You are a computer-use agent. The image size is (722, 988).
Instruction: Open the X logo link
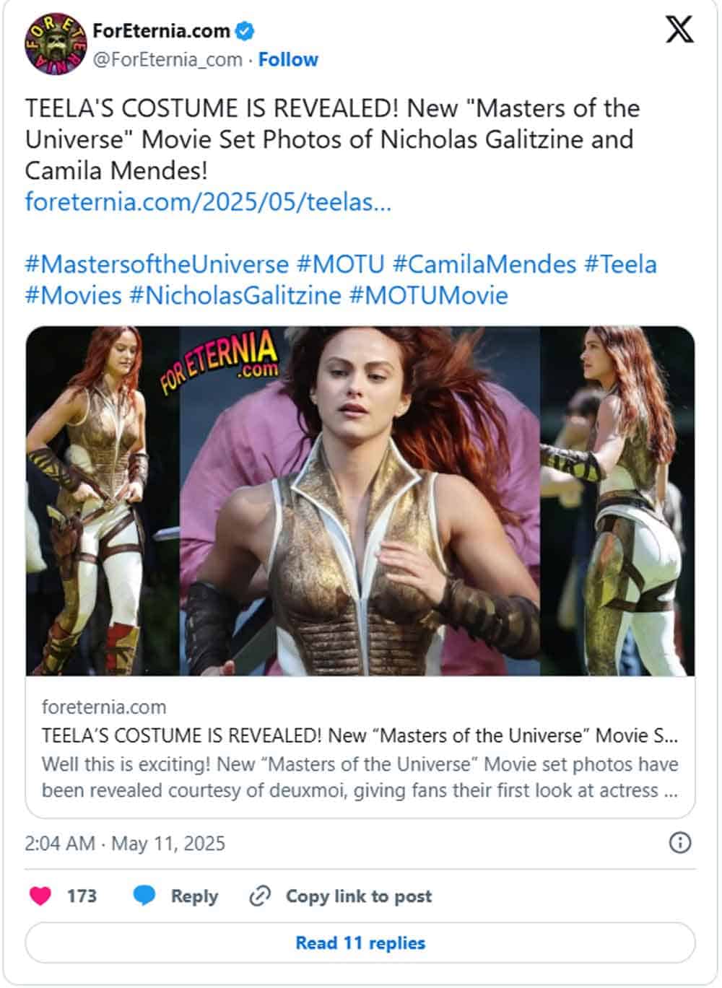pos(679,31)
